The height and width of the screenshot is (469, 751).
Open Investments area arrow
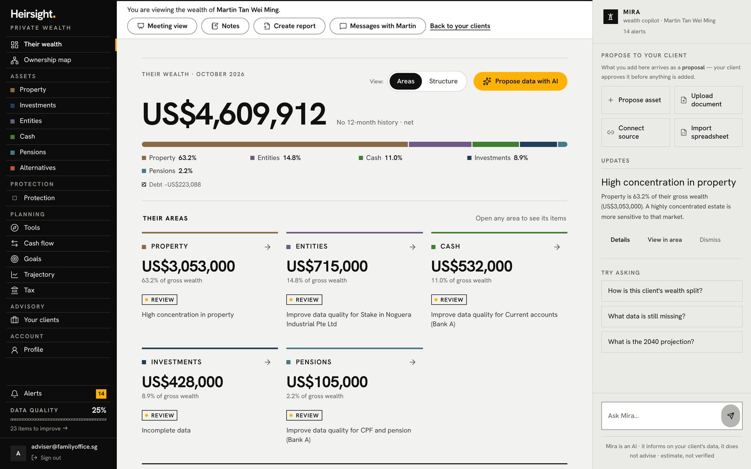pos(268,362)
